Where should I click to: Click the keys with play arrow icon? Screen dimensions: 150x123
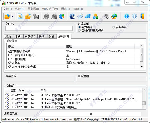click(46, 16)
